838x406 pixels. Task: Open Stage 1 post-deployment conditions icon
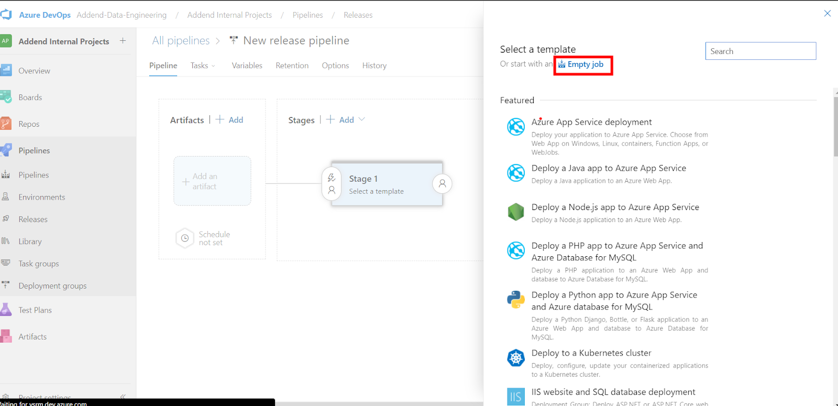click(x=442, y=183)
